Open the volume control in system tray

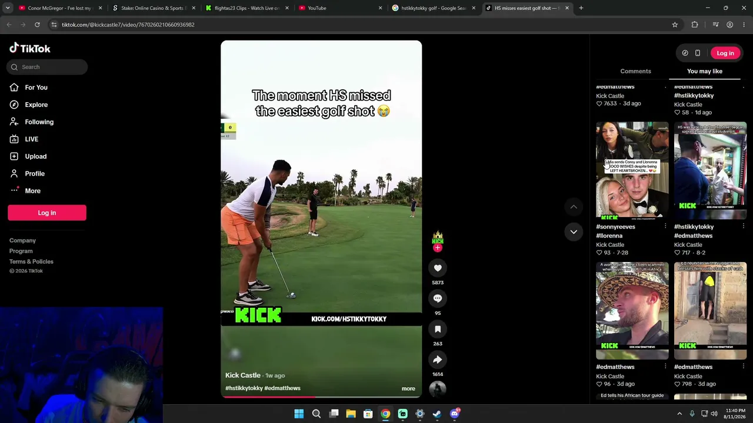[x=714, y=414]
